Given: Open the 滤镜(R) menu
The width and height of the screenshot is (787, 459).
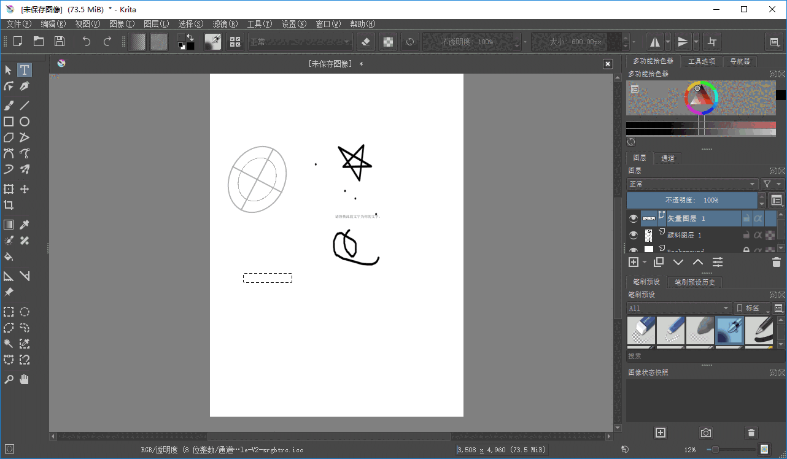Looking at the screenshot, I should coord(225,24).
